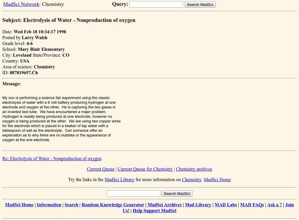Click the date 'Wed Feb 18 10:34:17 1998'
This screenshot has width=299, height=220.
pos(40,32)
